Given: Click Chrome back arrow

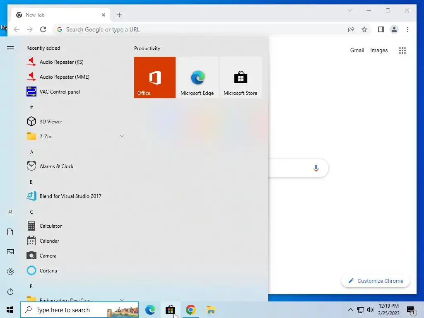Looking at the screenshot, I should (17, 29).
